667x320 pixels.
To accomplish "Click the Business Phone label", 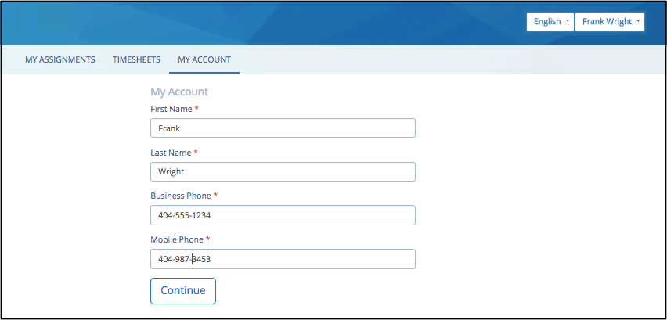I will point(181,196).
